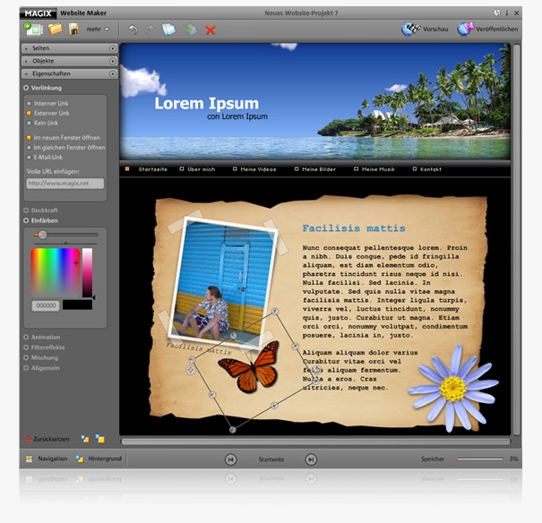The height and width of the screenshot is (523, 542).
Task: Open project using the folder icon
Action: click(55, 30)
